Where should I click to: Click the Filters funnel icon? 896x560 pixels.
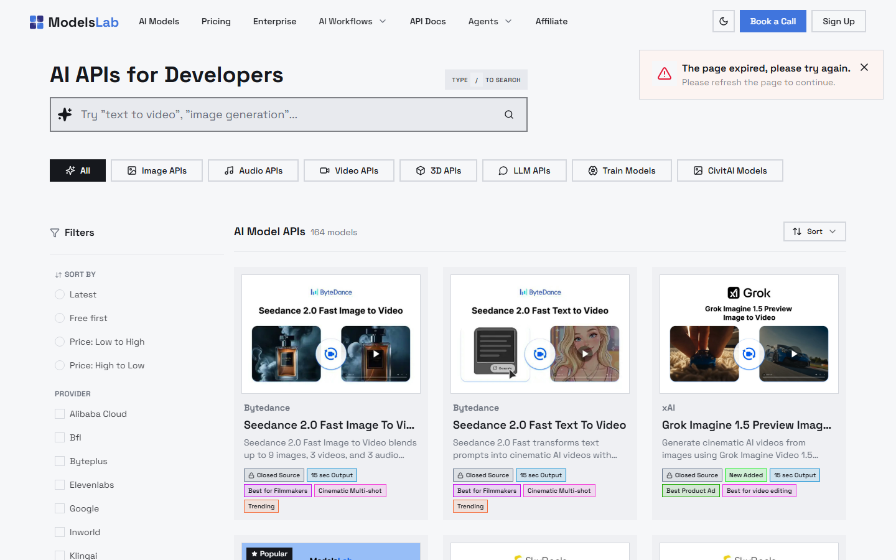pos(55,233)
